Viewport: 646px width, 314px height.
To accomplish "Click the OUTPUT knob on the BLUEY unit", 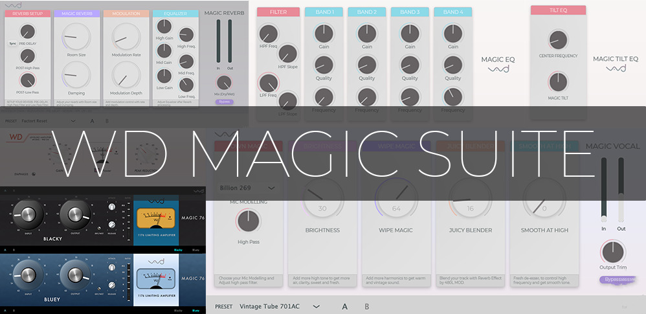I will [x=74, y=275].
